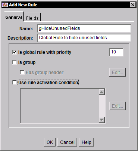Enable Use rule activation condition checkbox
Viewport: 138px width, 151px height.
(15, 82)
